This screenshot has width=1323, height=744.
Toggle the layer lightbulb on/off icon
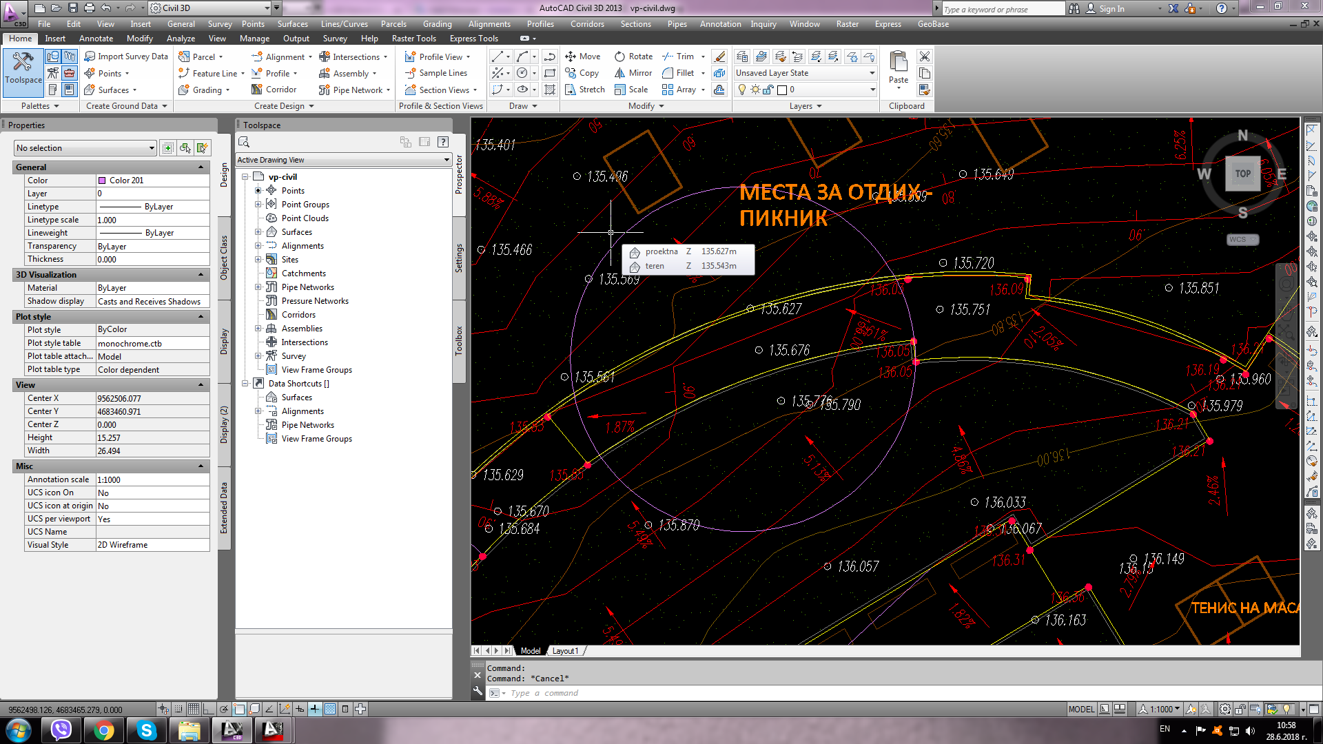click(x=742, y=90)
